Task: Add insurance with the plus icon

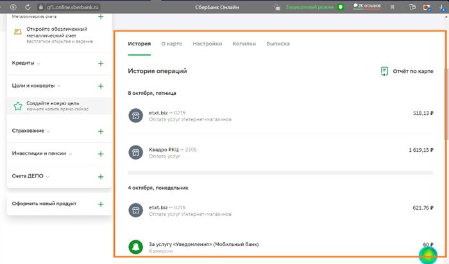Action: [101, 131]
